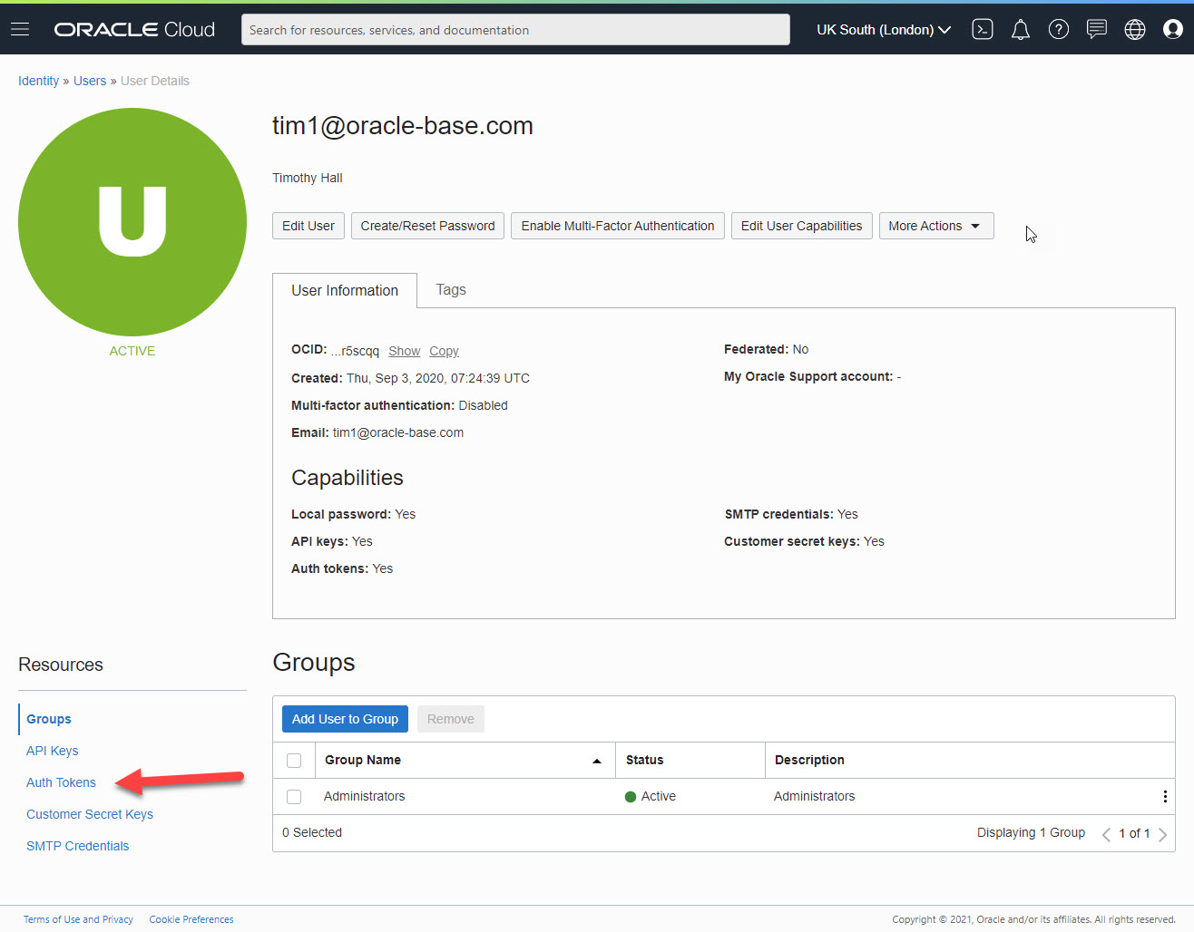
Task: Click the Remove button
Action: [x=451, y=719]
